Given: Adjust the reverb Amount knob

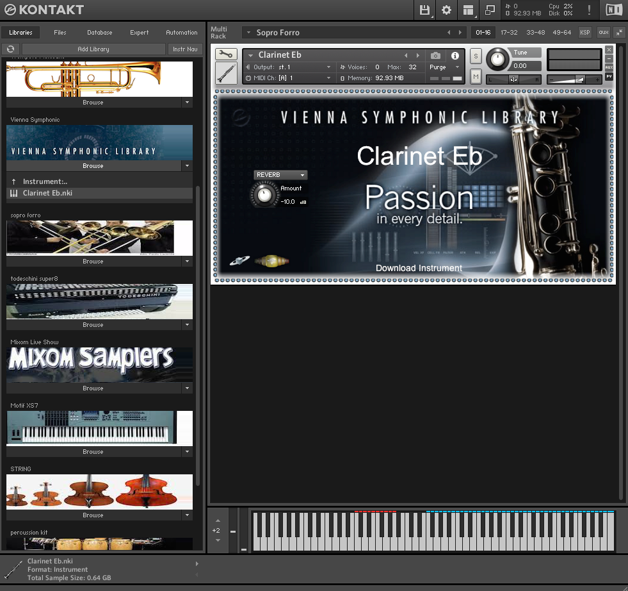Looking at the screenshot, I should [x=264, y=195].
